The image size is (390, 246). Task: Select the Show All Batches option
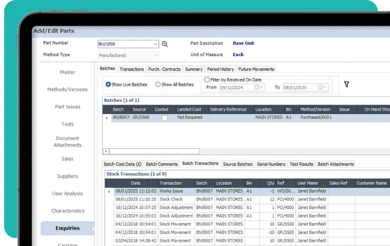[x=158, y=84]
